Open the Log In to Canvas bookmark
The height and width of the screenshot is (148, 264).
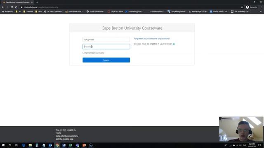[115, 12]
